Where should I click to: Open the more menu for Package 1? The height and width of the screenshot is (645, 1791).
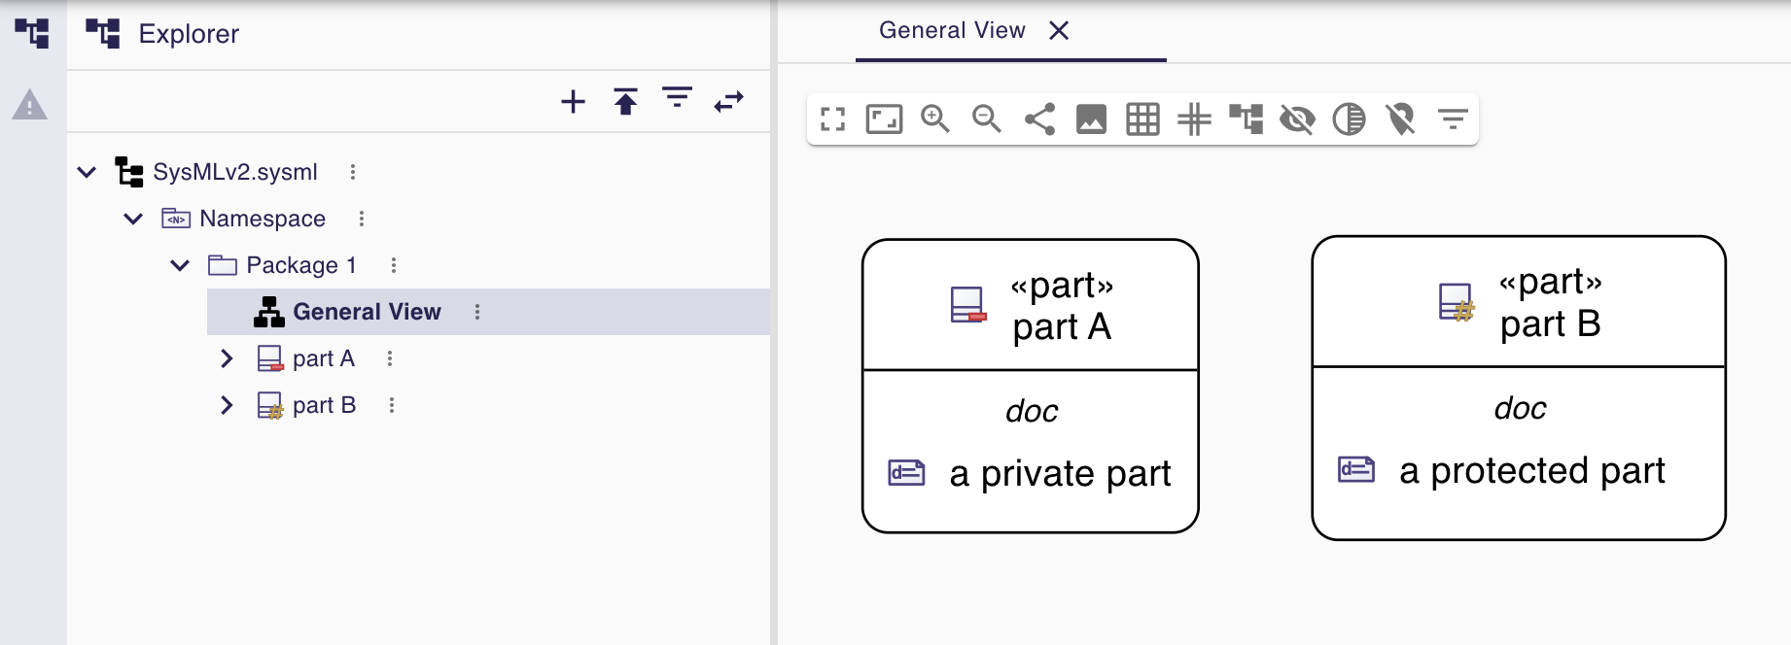(393, 265)
